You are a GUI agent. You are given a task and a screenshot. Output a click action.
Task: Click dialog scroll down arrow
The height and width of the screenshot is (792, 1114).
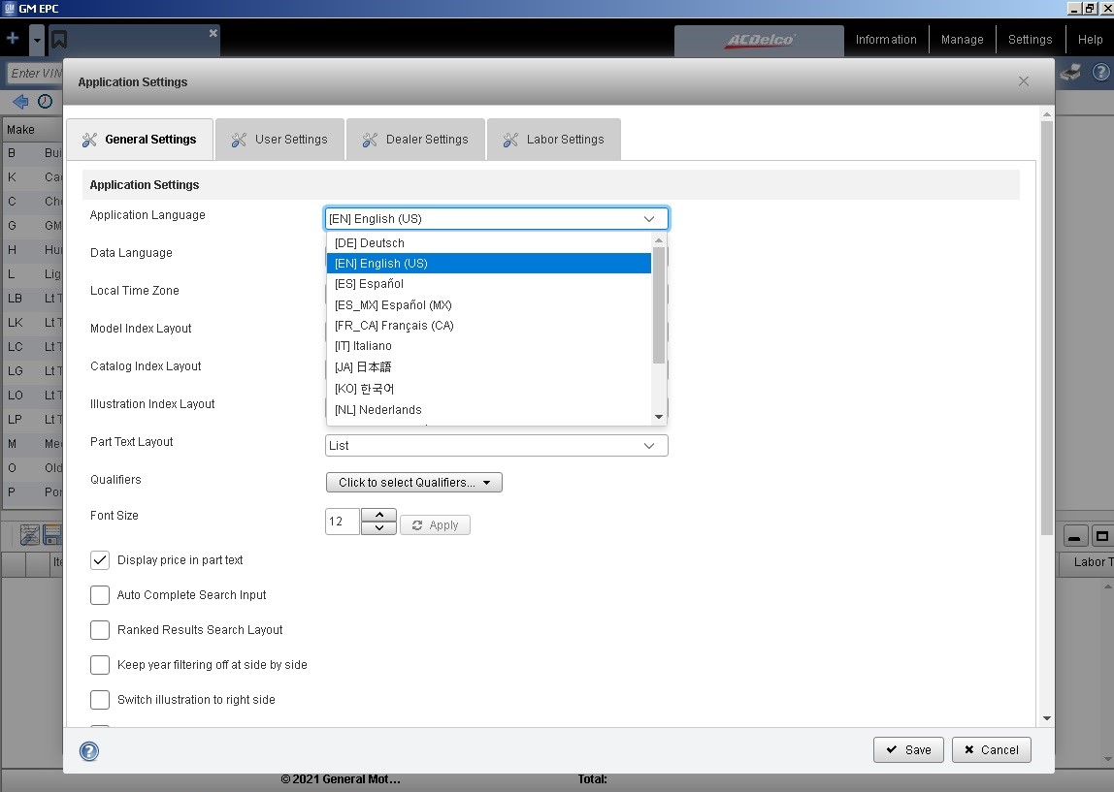click(1046, 718)
